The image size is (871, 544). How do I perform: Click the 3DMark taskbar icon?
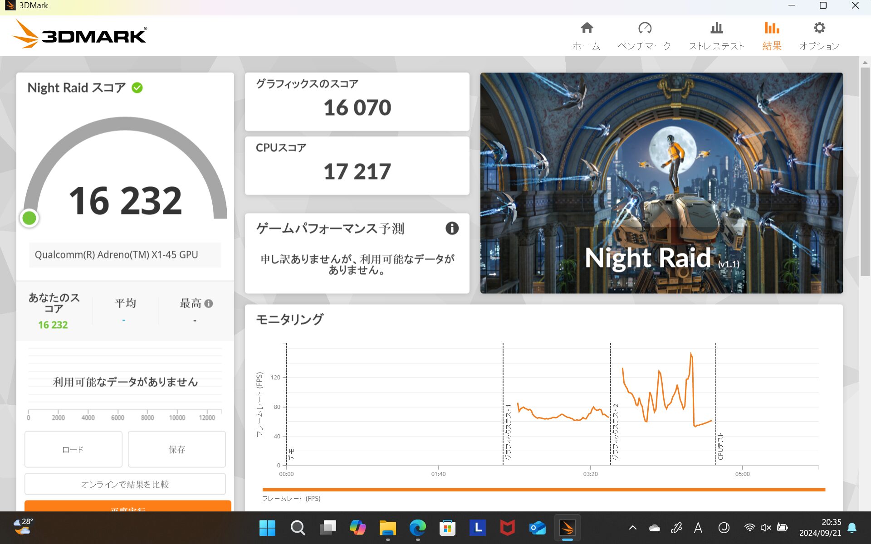[x=568, y=528]
